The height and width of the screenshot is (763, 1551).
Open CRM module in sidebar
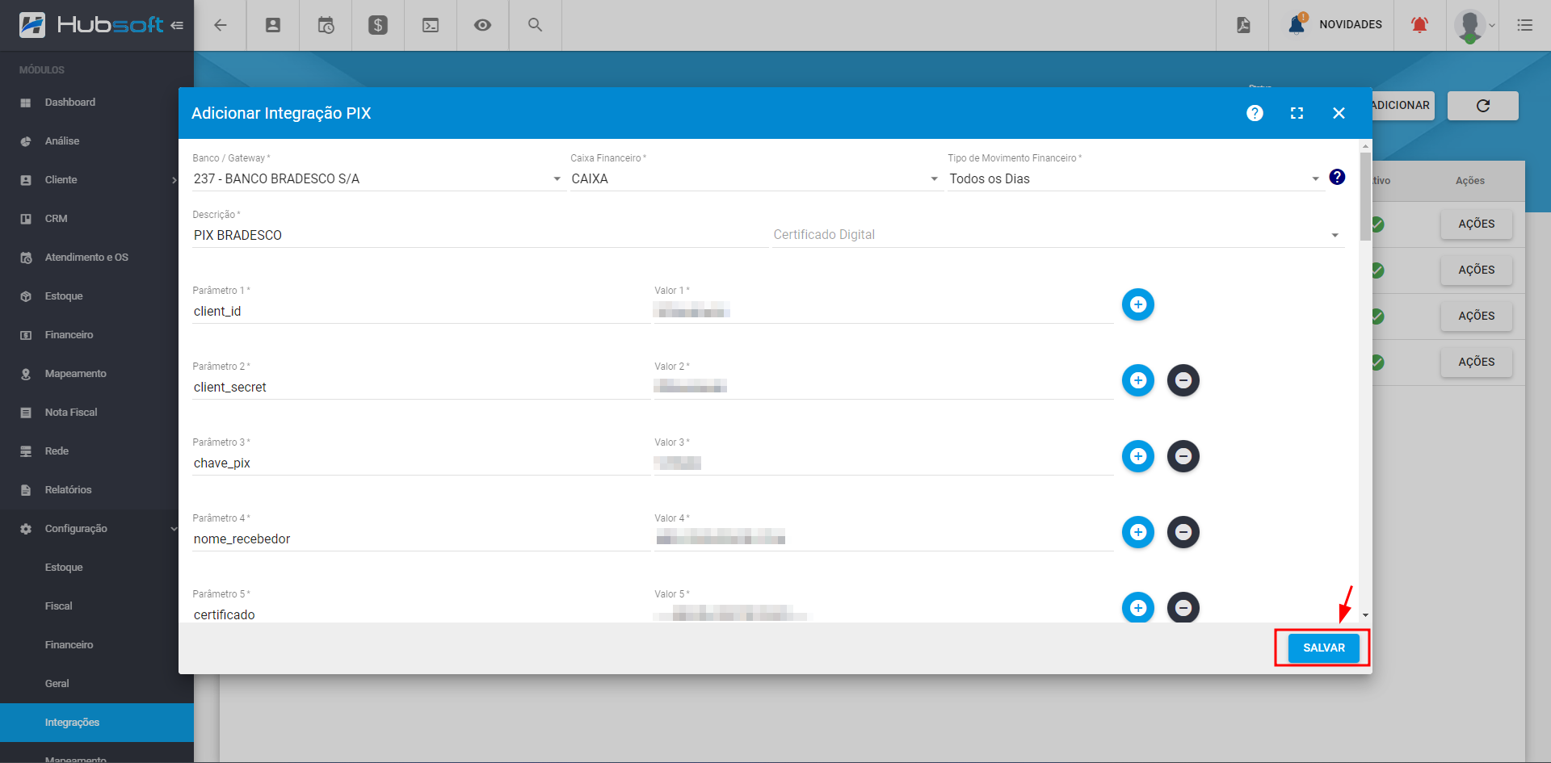pos(97,219)
